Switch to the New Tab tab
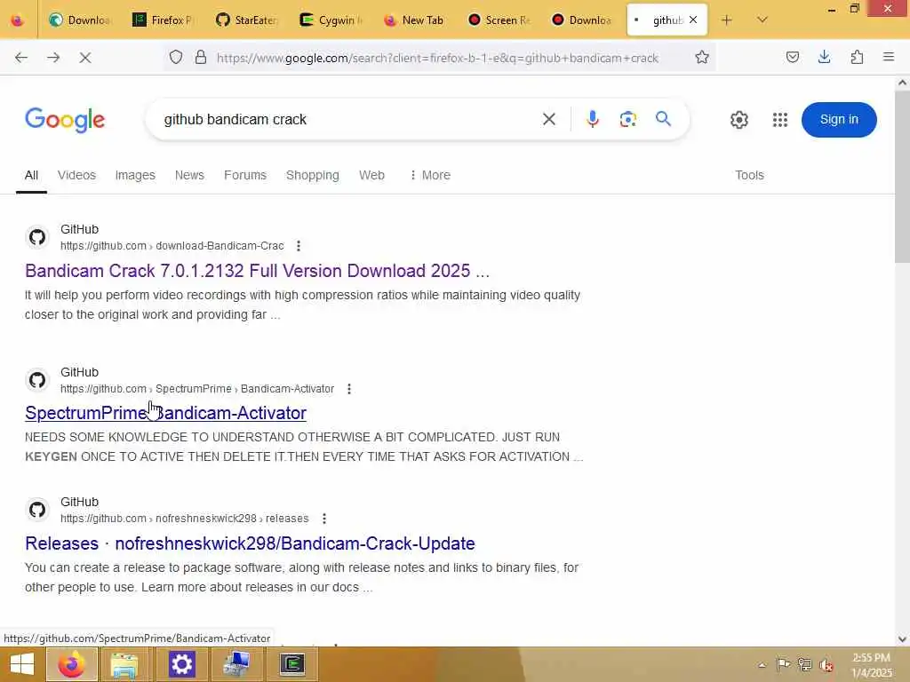910x682 pixels. pos(415,20)
